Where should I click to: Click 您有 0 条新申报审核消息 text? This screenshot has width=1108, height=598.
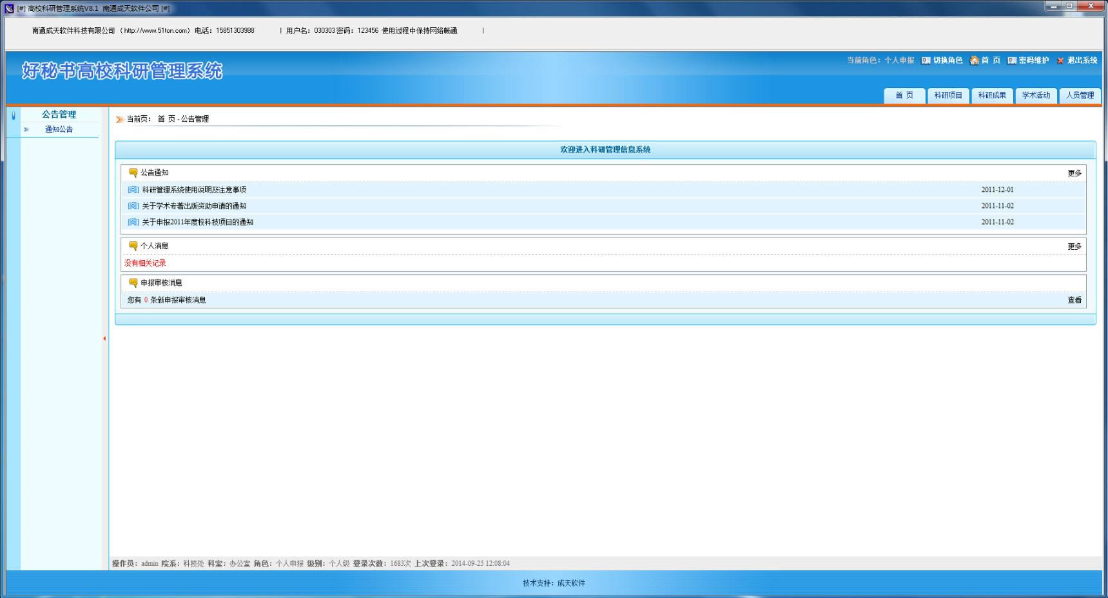pyautogui.click(x=166, y=301)
